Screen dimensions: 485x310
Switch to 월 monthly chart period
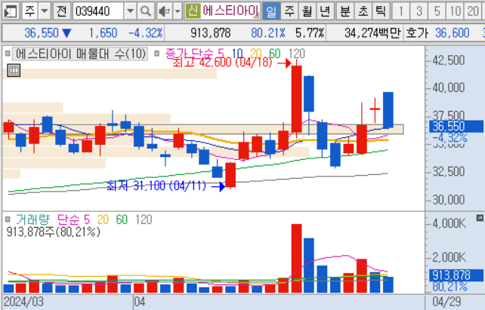tap(307, 11)
